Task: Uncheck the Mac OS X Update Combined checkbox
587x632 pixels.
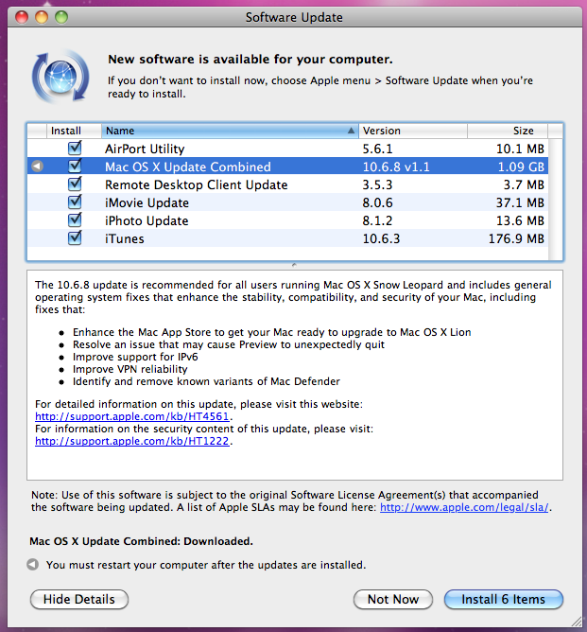Action: (x=75, y=166)
